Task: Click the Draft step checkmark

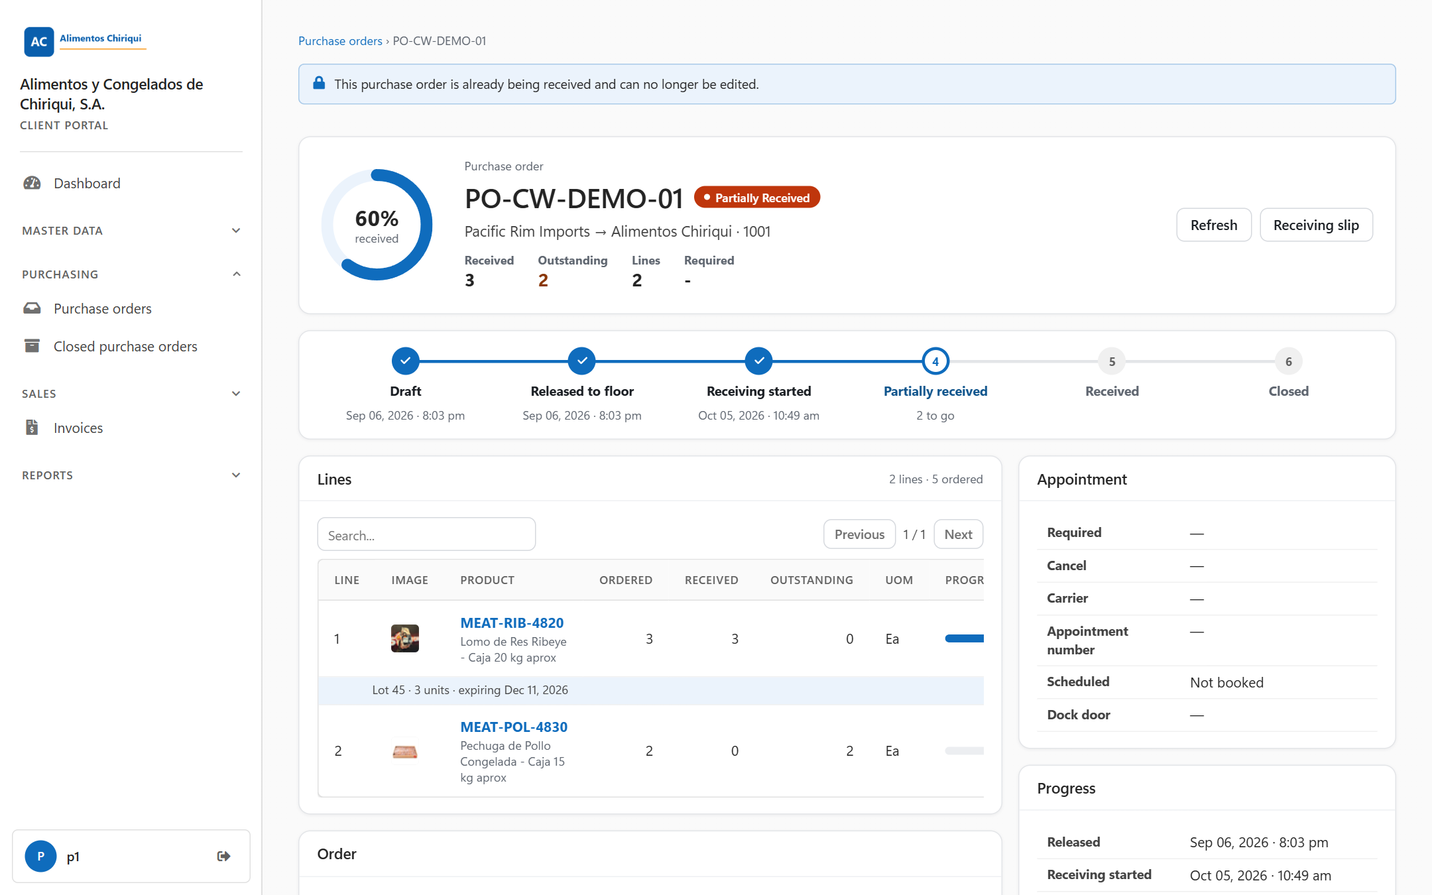Action: coord(405,361)
